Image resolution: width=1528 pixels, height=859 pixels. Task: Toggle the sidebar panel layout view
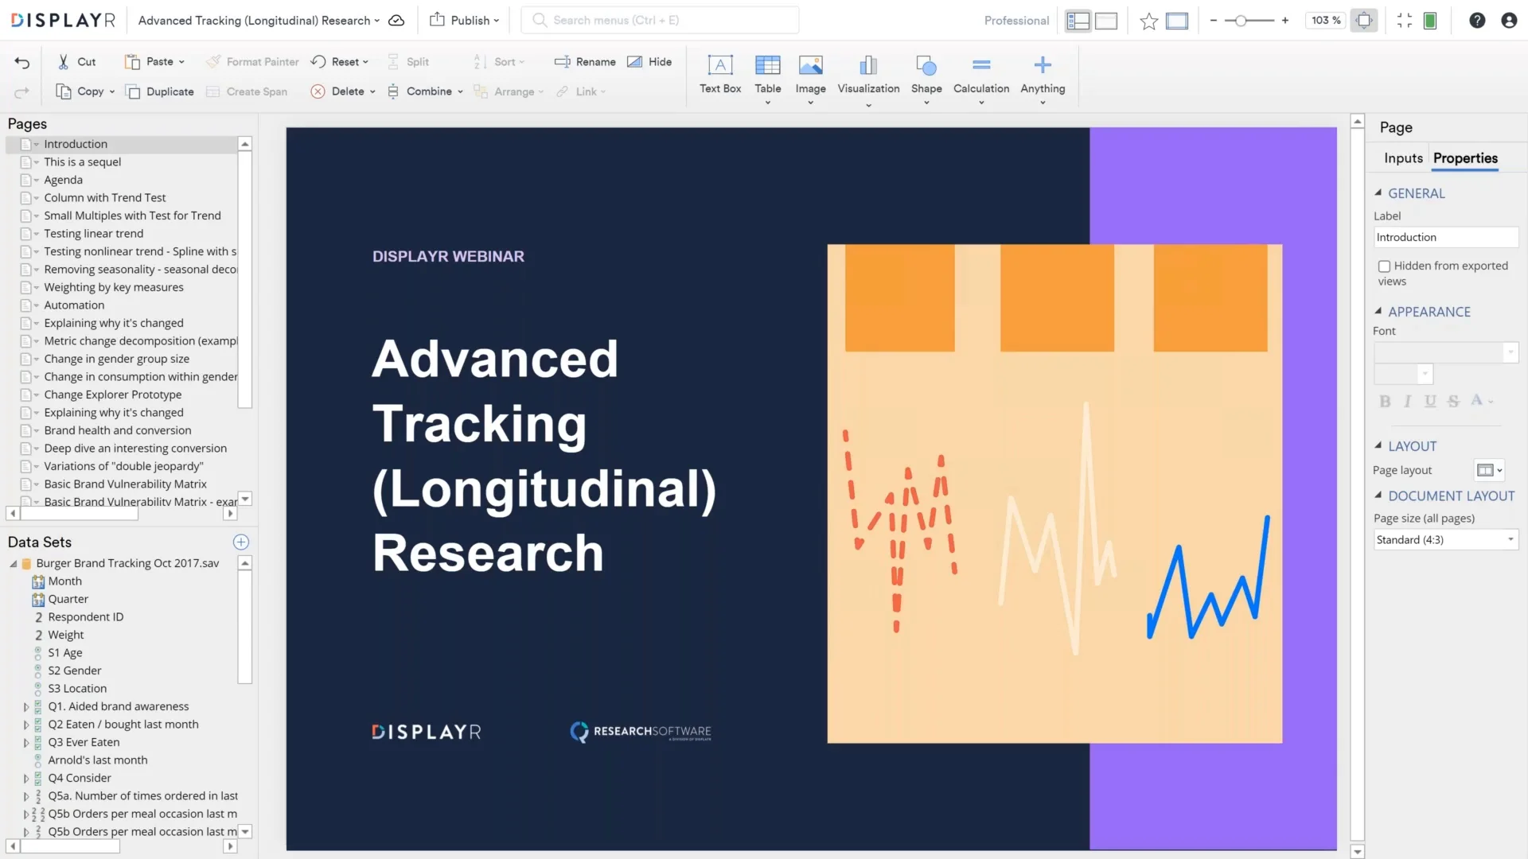[1078, 21]
